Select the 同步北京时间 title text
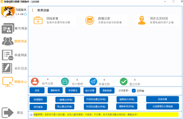183x119 pixels. tap(159, 18)
